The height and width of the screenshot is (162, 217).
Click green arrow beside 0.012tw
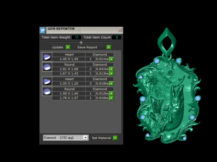111,94
